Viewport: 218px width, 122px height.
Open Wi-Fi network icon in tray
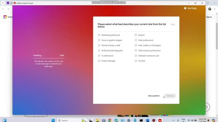[189, 120]
